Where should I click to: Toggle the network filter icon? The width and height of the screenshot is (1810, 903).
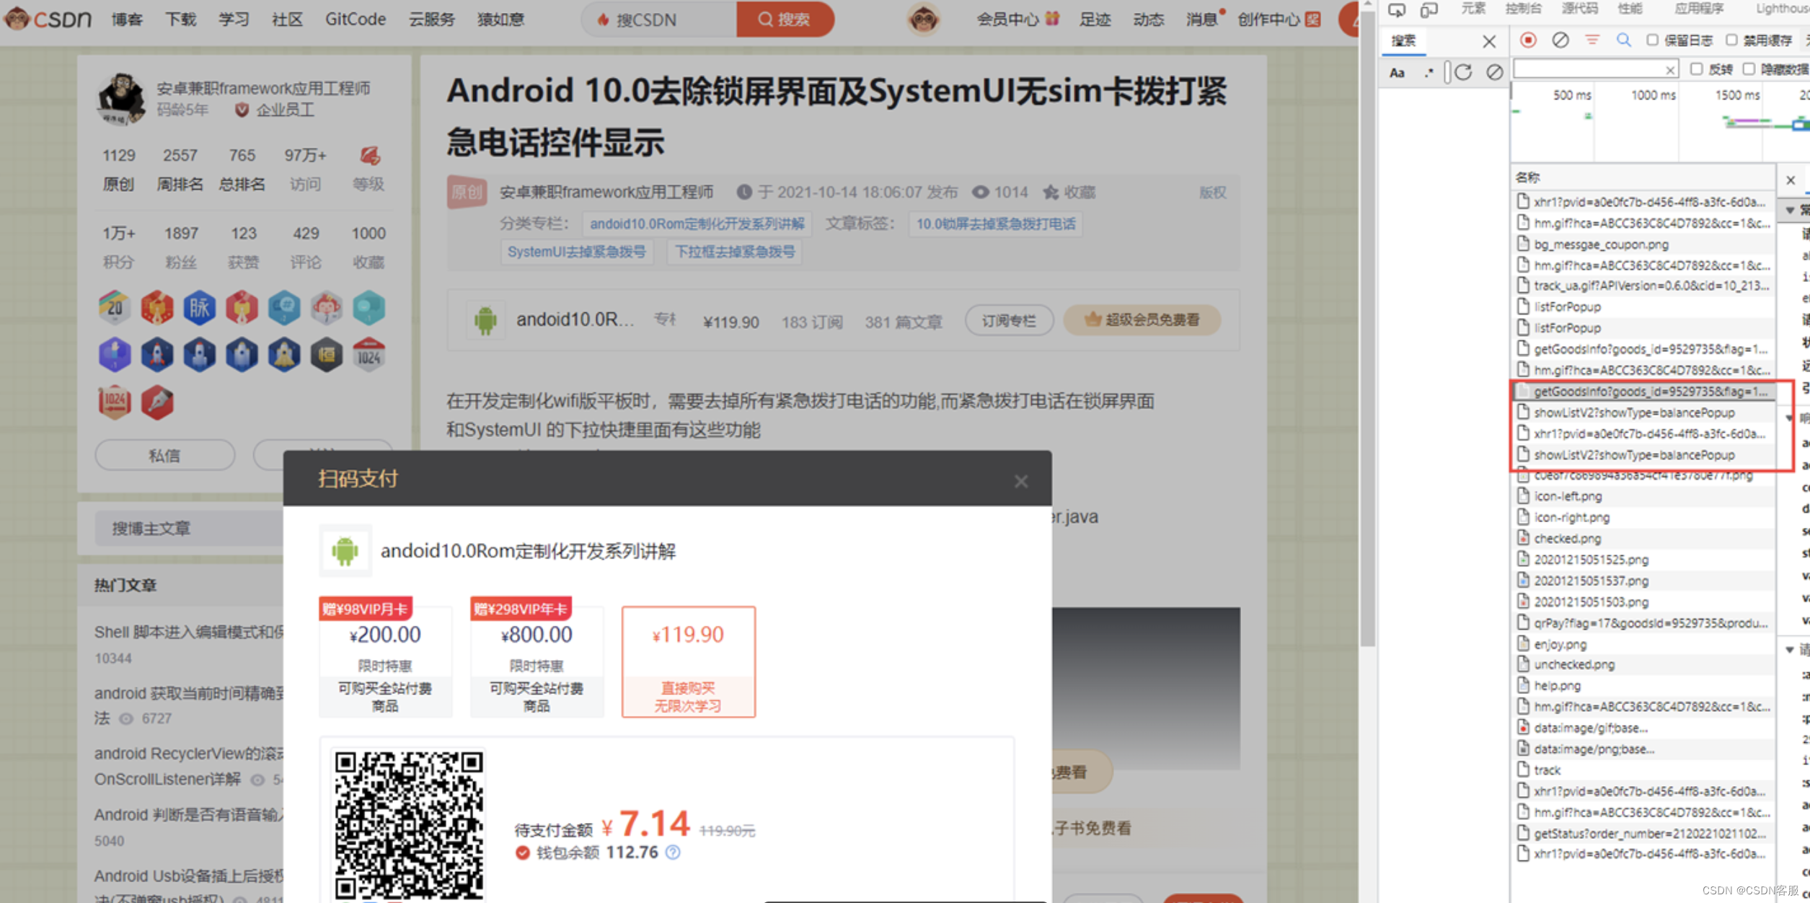(1592, 40)
